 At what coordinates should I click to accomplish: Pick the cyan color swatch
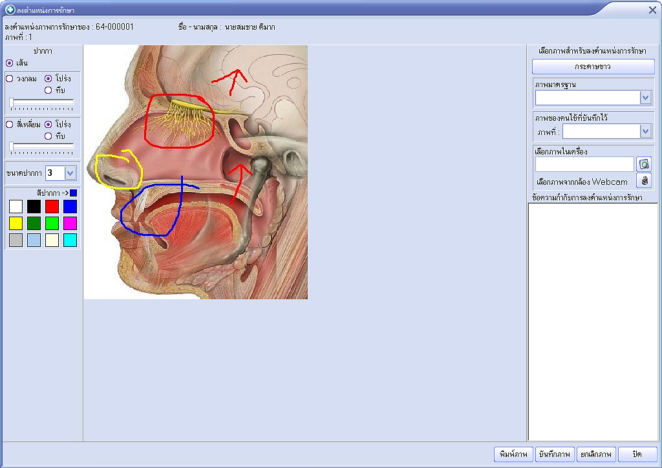70,240
